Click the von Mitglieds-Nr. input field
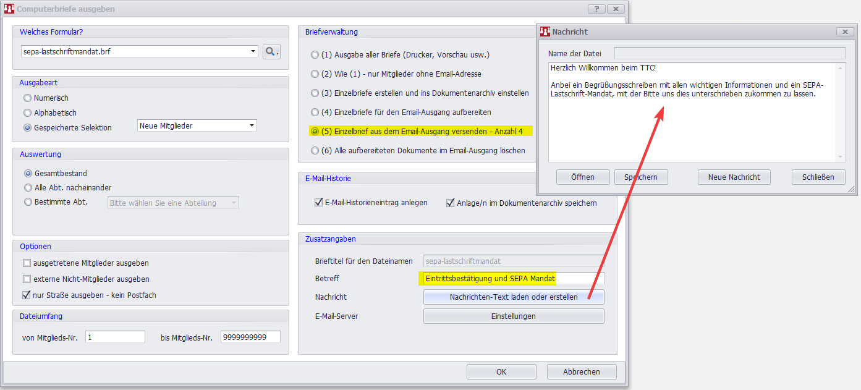The height and width of the screenshot is (390, 861). (115, 337)
